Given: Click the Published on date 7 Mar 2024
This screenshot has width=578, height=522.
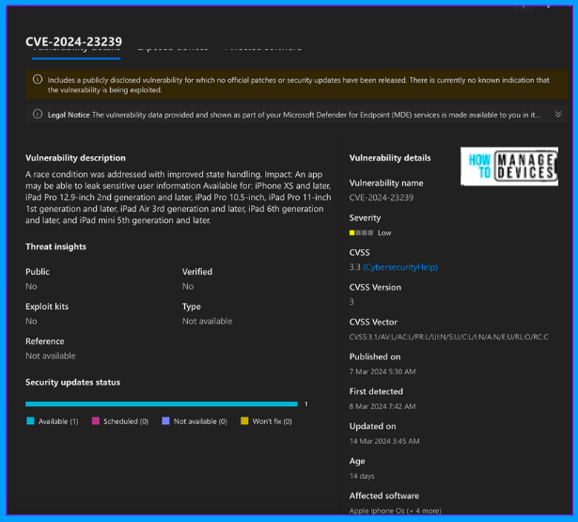Looking at the screenshot, I should tap(383, 372).
